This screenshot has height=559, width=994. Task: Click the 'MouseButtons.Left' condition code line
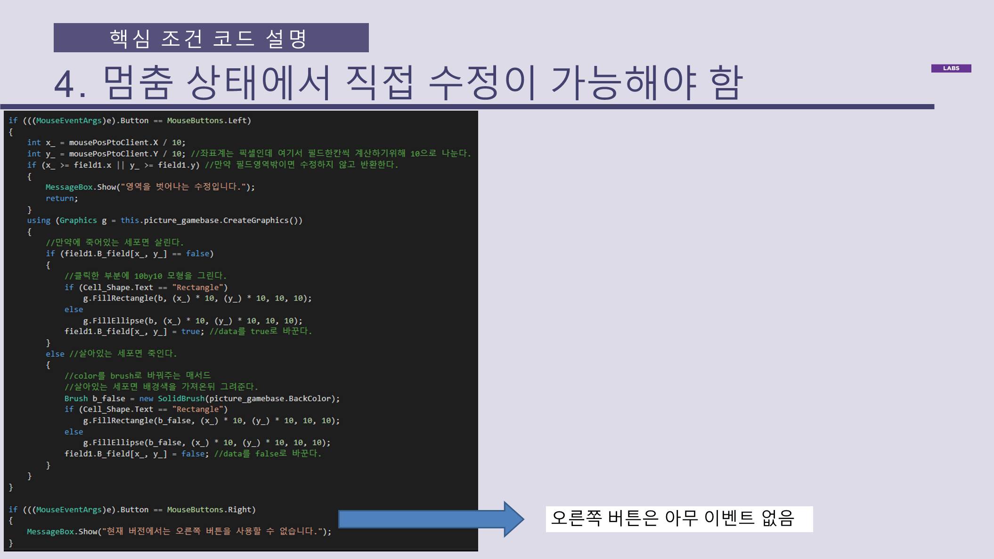[130, 121]
